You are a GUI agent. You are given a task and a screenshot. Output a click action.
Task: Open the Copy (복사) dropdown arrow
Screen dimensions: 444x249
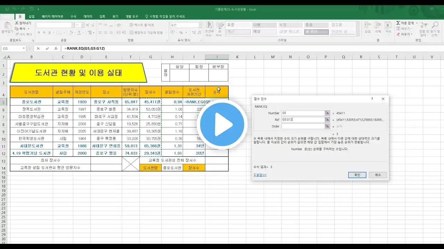pyautogui.click(x=28, y=29)
